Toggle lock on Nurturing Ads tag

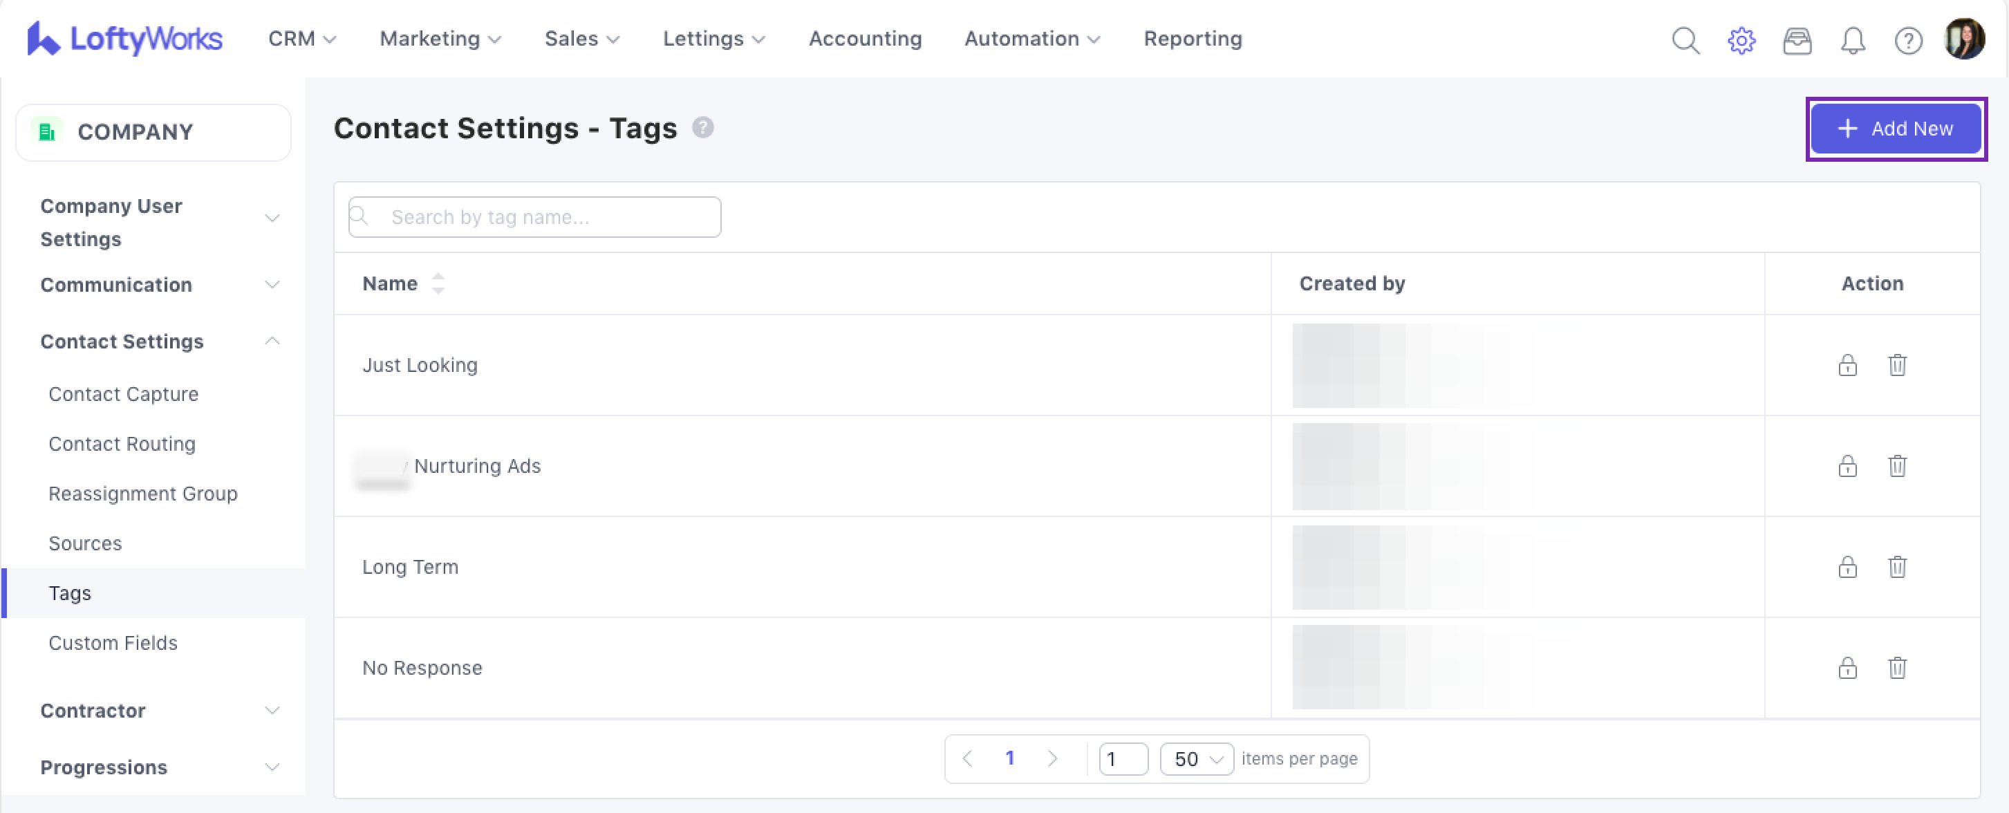pos(1847,466)
